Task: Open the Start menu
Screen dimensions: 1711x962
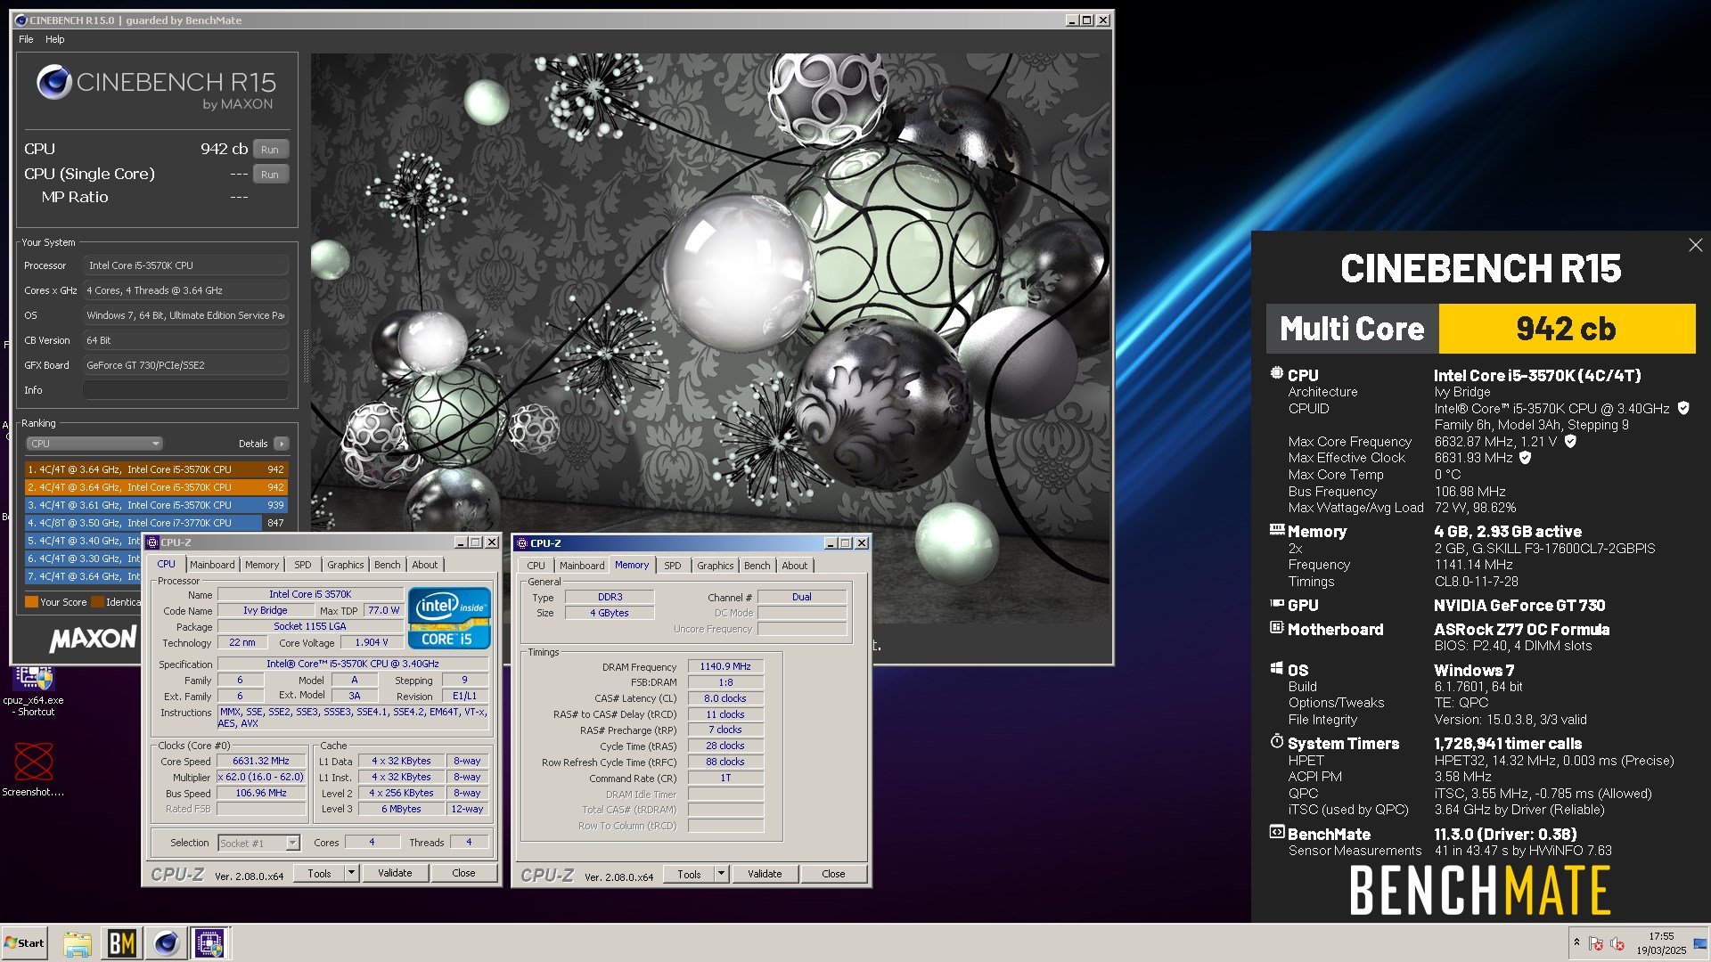Action: pyautogui.click(x=24, y=943)
